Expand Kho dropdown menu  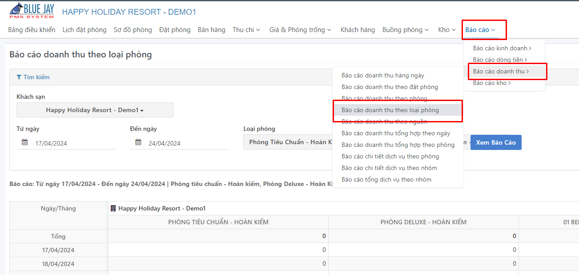pos(447,30)
